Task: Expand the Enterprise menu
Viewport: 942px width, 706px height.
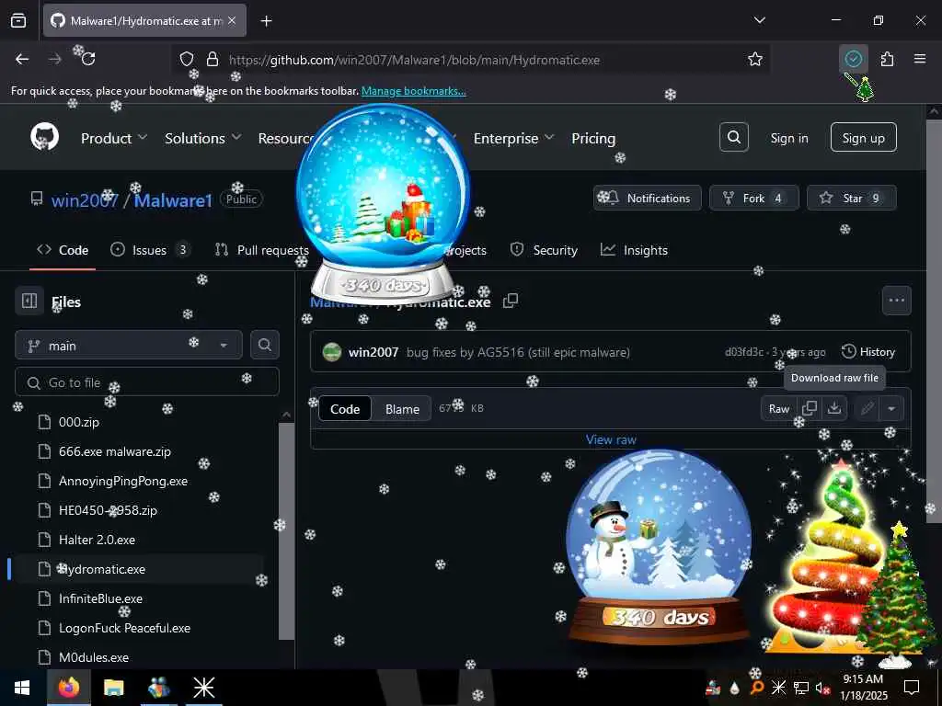Action: 513,138
